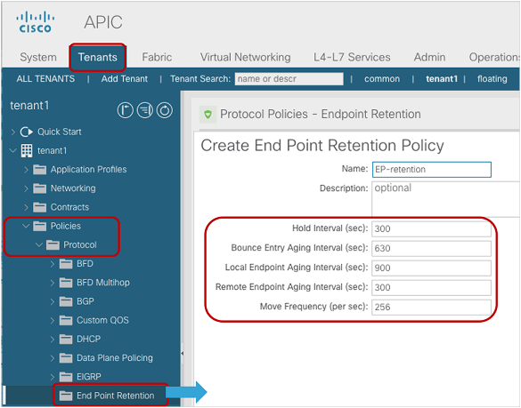
Task: Select the common tenant link
Action: (382, 79)
